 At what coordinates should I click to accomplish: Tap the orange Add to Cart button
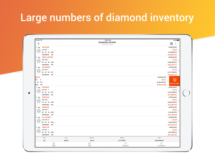click(174, 81)
